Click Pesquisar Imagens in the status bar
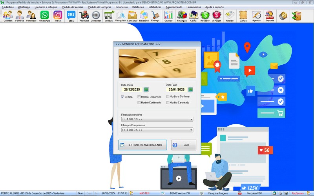 coord(218,193)
